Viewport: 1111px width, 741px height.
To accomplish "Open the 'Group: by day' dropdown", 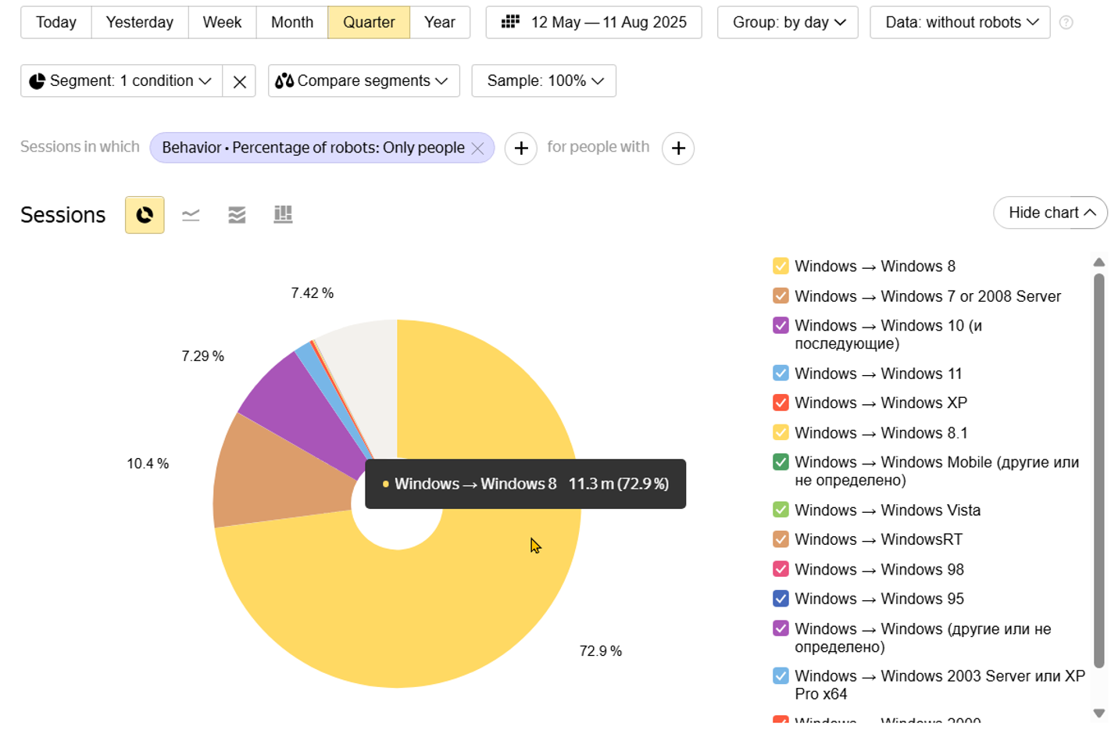I will tap(788, 23).
